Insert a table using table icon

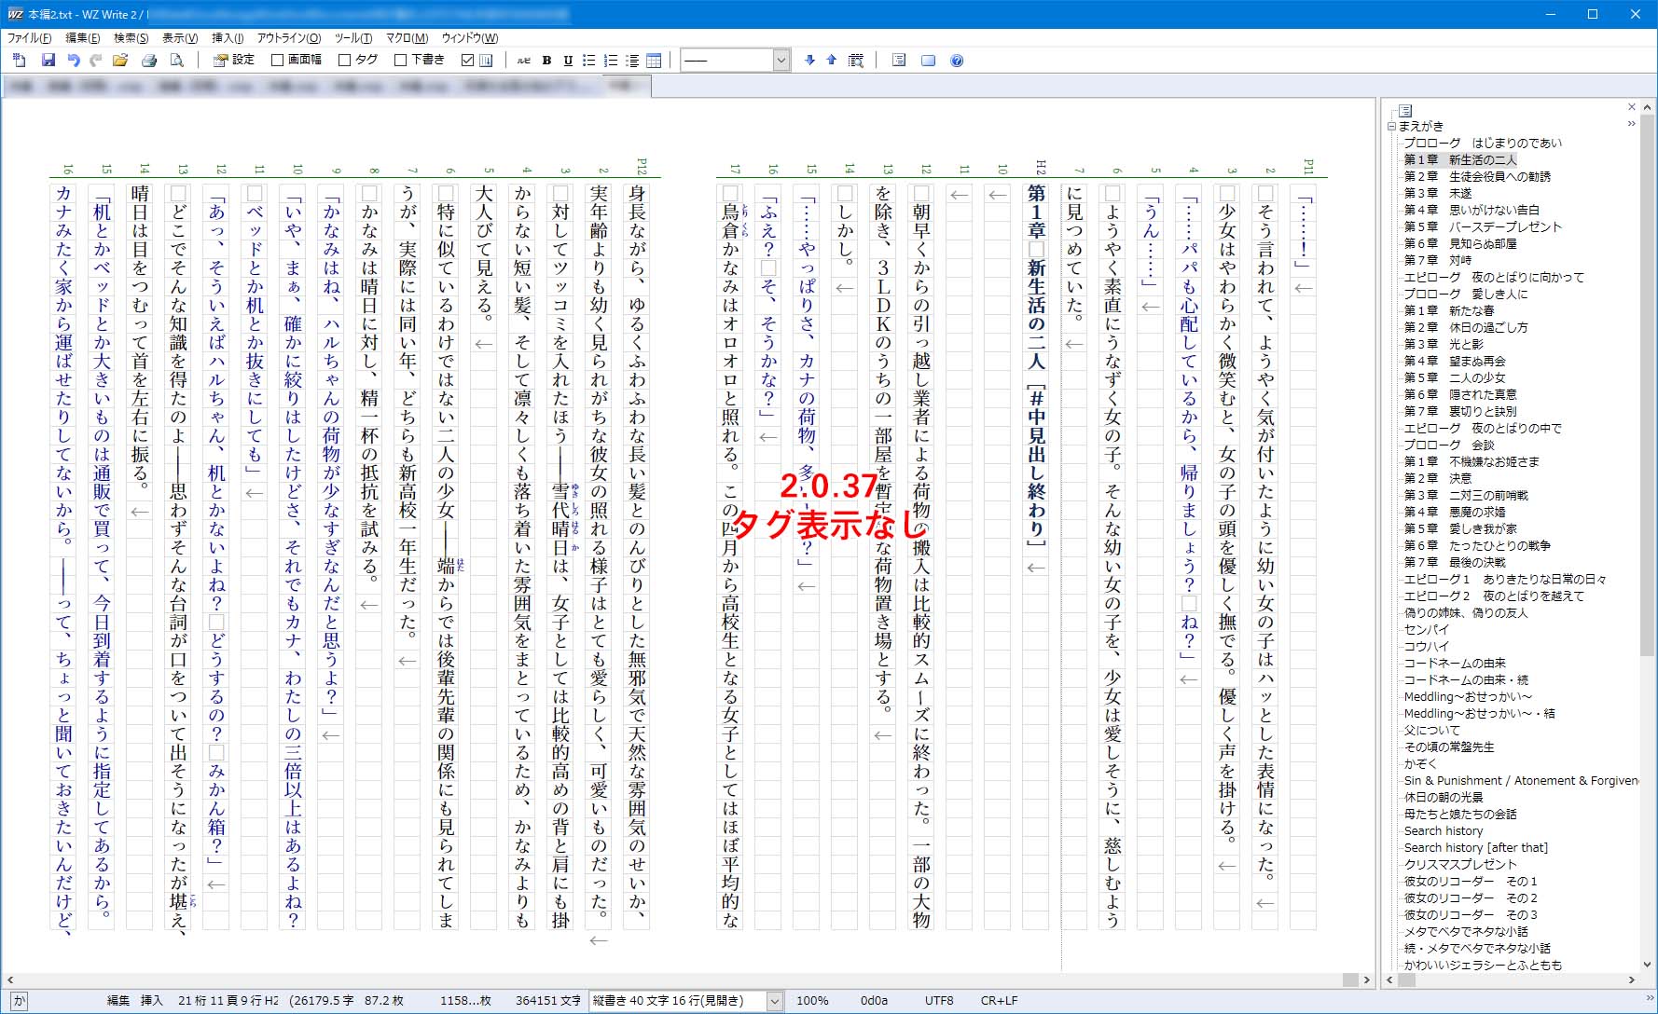click(x=654, y=60)
